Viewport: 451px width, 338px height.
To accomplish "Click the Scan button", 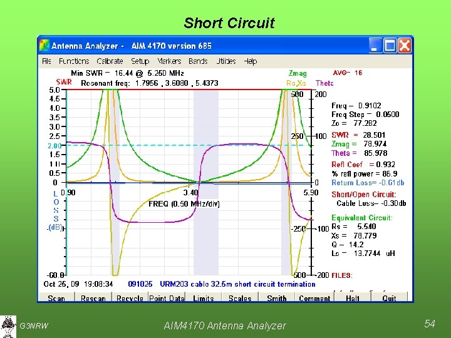I will click(x=56, y=297).
